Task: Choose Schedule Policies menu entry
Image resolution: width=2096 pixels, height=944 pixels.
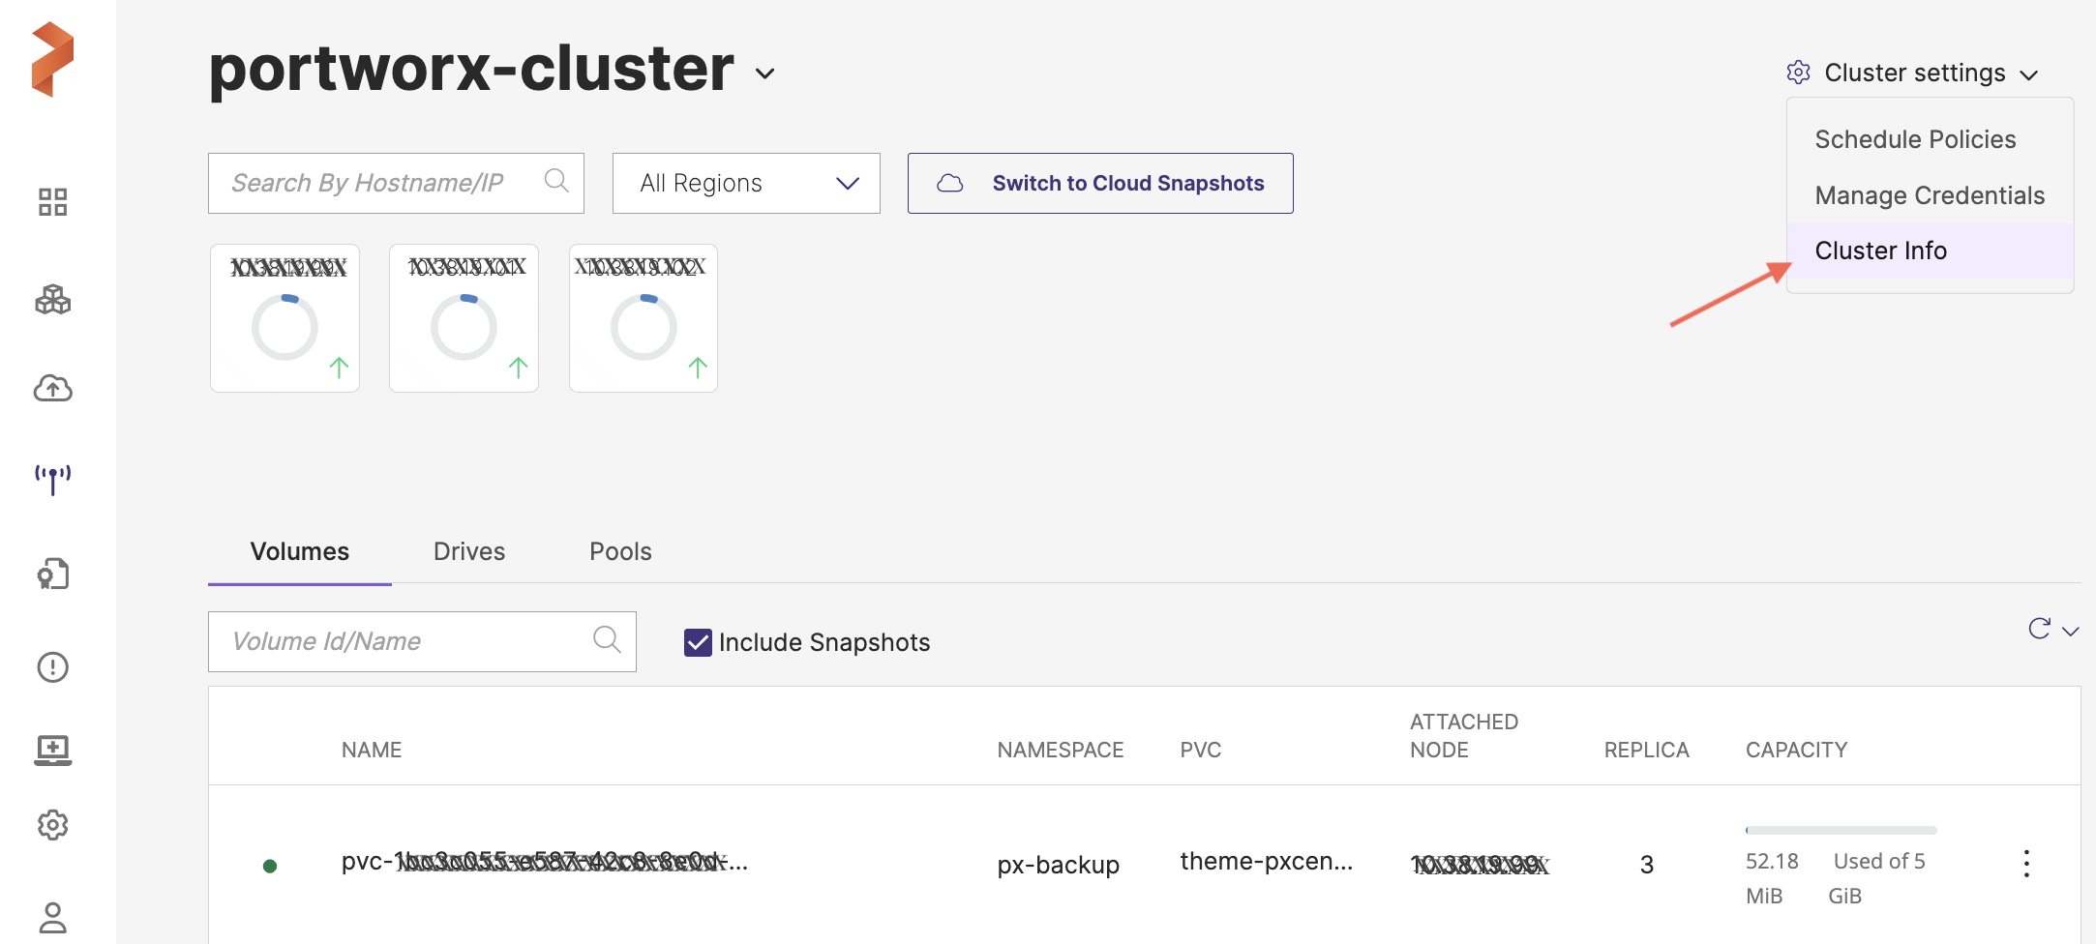Action: point(1915,139)
